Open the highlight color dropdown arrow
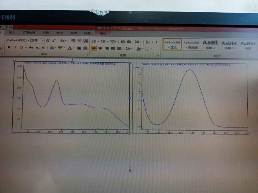The image size is (258, 193). [64, 48]
